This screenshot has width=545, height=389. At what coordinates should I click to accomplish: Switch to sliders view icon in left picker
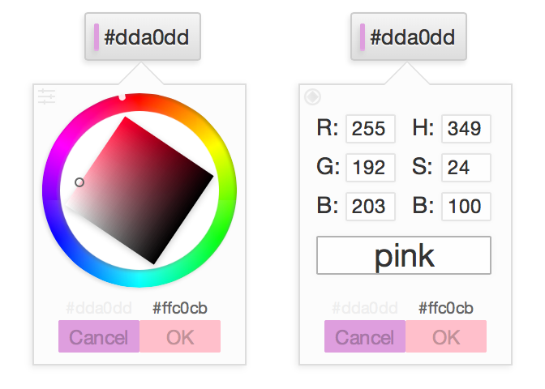[47, 96]
